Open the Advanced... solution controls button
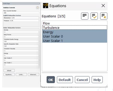 33,75
